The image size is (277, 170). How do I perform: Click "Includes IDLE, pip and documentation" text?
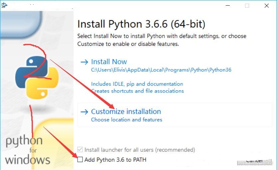pyautogui.click(x=137, y=84)
